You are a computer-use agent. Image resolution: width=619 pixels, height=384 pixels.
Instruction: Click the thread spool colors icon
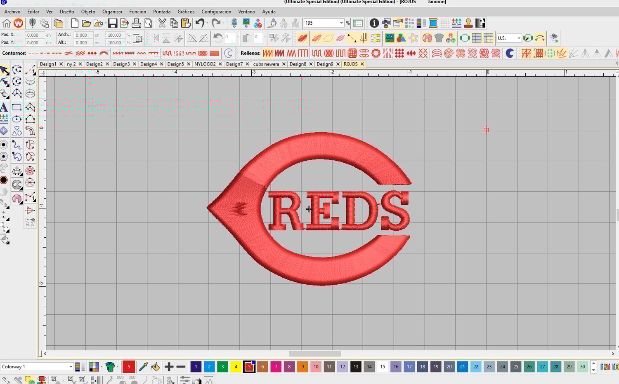pyautogui.click(x=433, y=23)
